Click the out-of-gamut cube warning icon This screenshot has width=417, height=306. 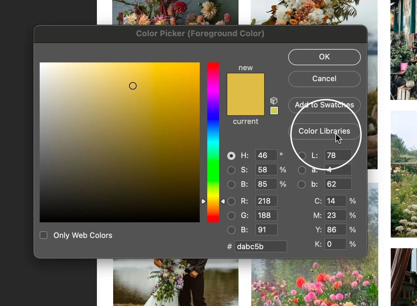point(274,101)
